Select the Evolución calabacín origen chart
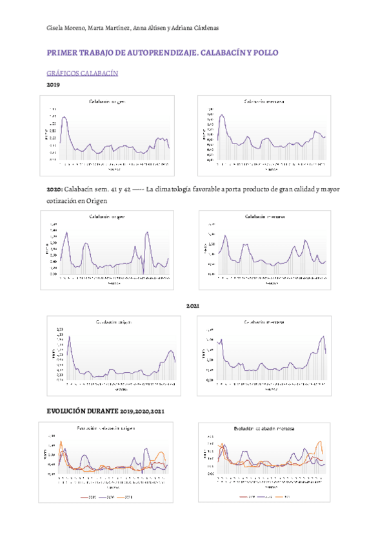This screenshot has width=387, height=548. tap(107, 461)
